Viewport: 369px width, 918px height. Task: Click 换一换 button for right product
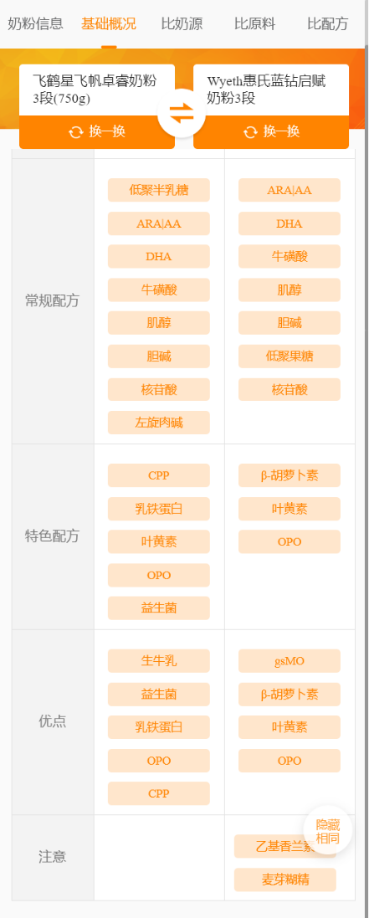[x=271, y=132]
